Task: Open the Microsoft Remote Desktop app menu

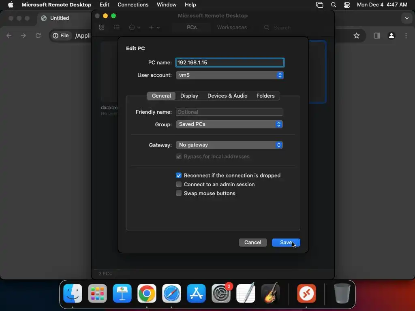Action: tap(56, 5)
